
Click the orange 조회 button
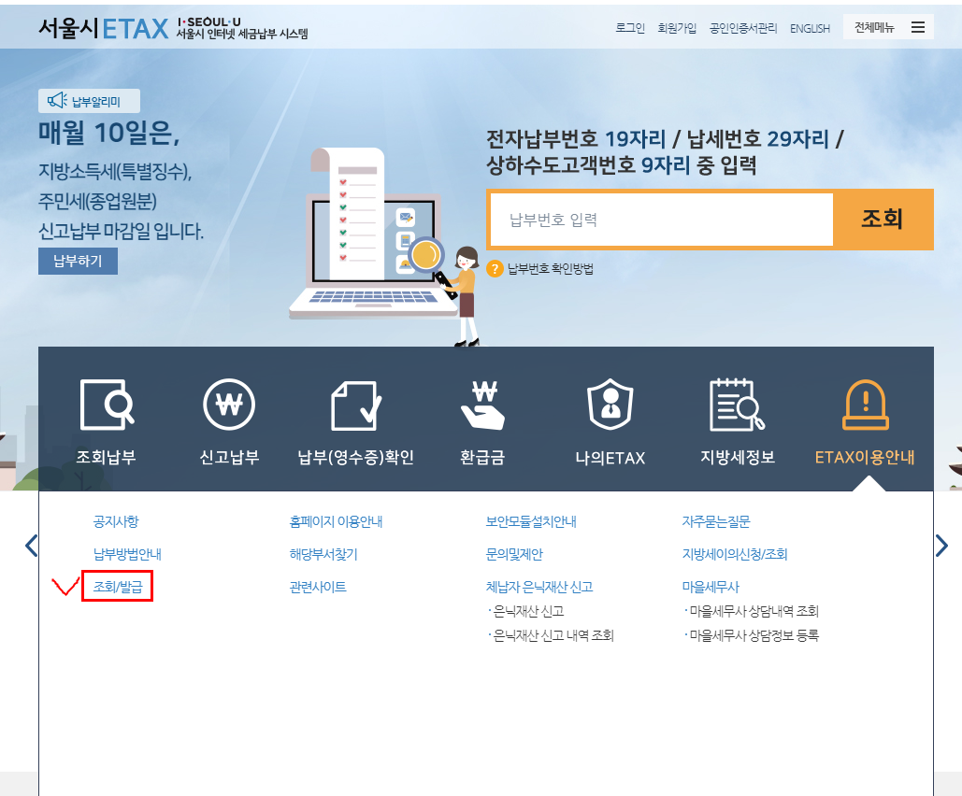click(883, 219)
